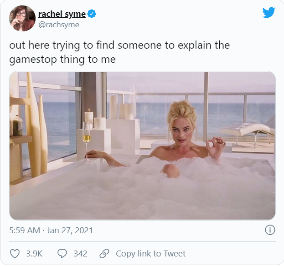Click the 3.9K likes count
Image resolution: width=284 pixels, height=266 pixels.
tap(35, 253)
